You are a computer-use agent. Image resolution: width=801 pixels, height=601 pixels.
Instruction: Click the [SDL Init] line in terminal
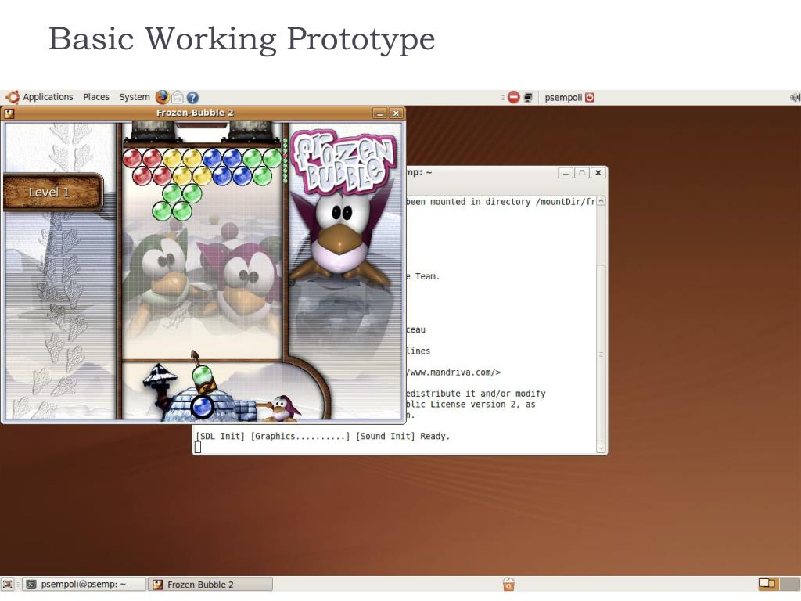pyautogui.click(x=322, y=436)
